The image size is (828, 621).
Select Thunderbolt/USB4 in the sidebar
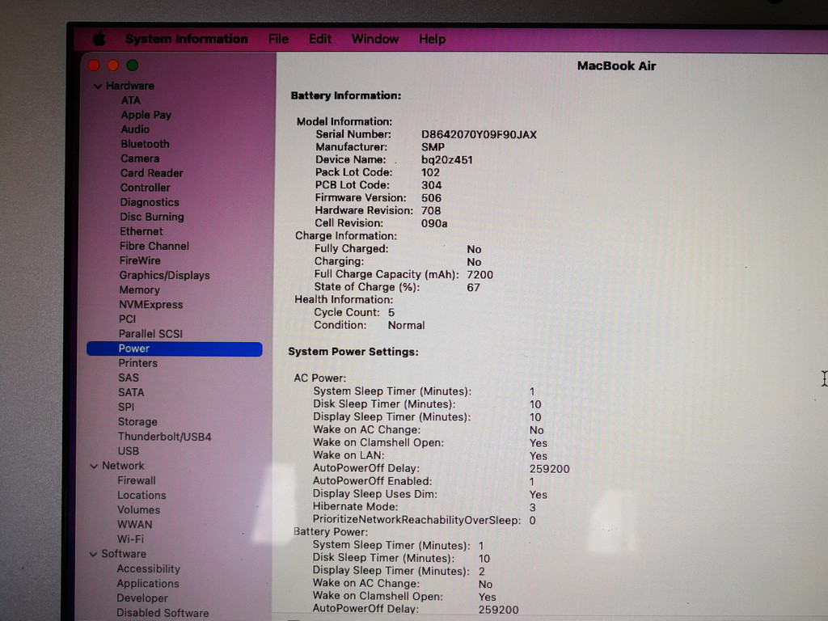pyautogui.click(x=164, y=437)
